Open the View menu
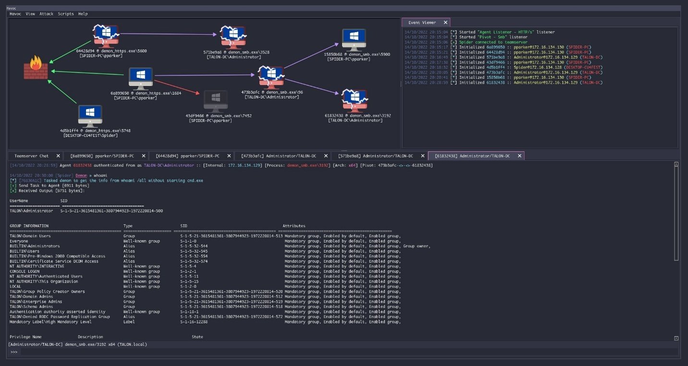This screenshot has width=688, height=366. tap(30, 14)
